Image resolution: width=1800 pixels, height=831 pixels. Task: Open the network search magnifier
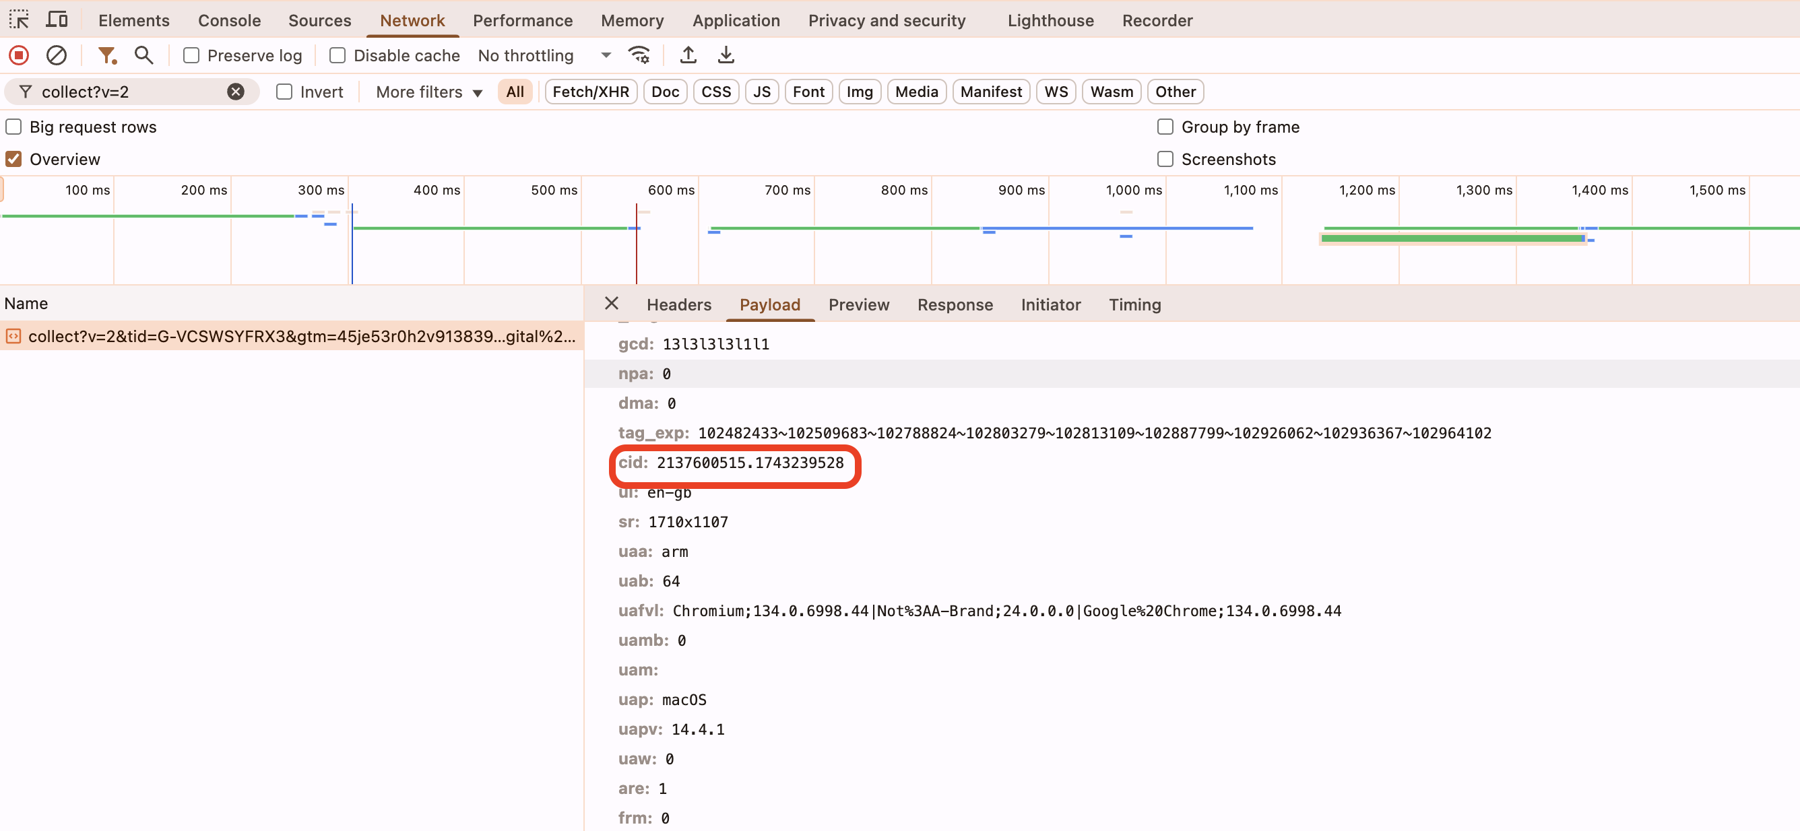144,55
